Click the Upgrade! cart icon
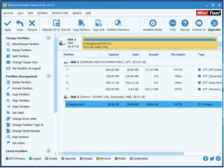Viewport: 224px width, 168px height. click(x=214, y=23)
